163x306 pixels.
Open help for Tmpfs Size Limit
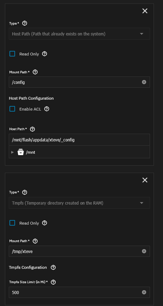click(53, 282)
